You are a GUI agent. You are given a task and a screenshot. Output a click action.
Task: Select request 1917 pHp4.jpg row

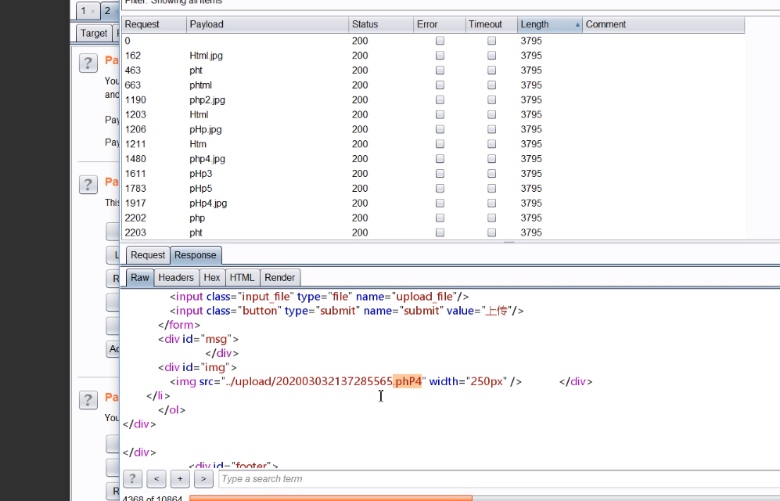click(433, 203)
